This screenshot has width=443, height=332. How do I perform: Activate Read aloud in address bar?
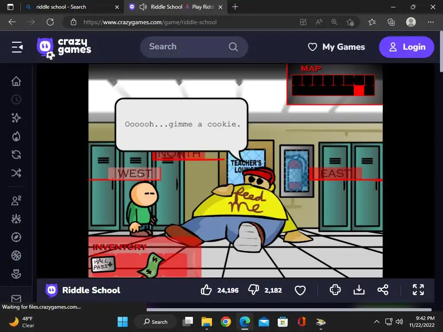point(319,22)
